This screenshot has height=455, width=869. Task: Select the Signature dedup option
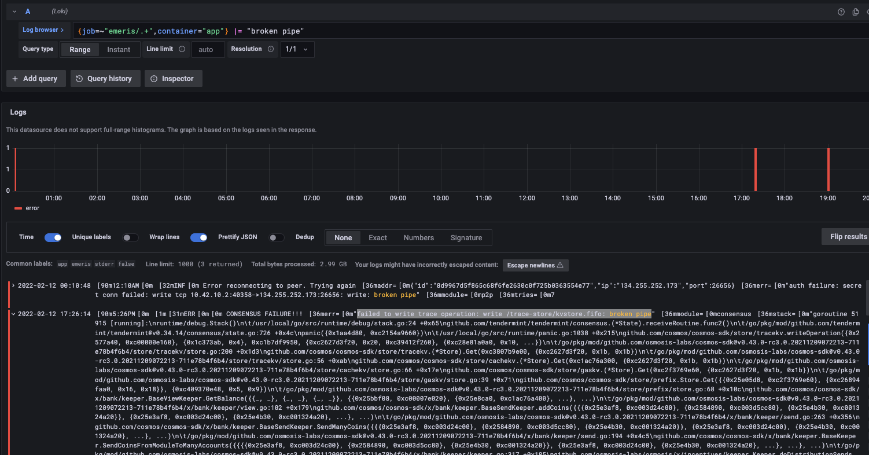pyautogui.click(x=466, y=238)
